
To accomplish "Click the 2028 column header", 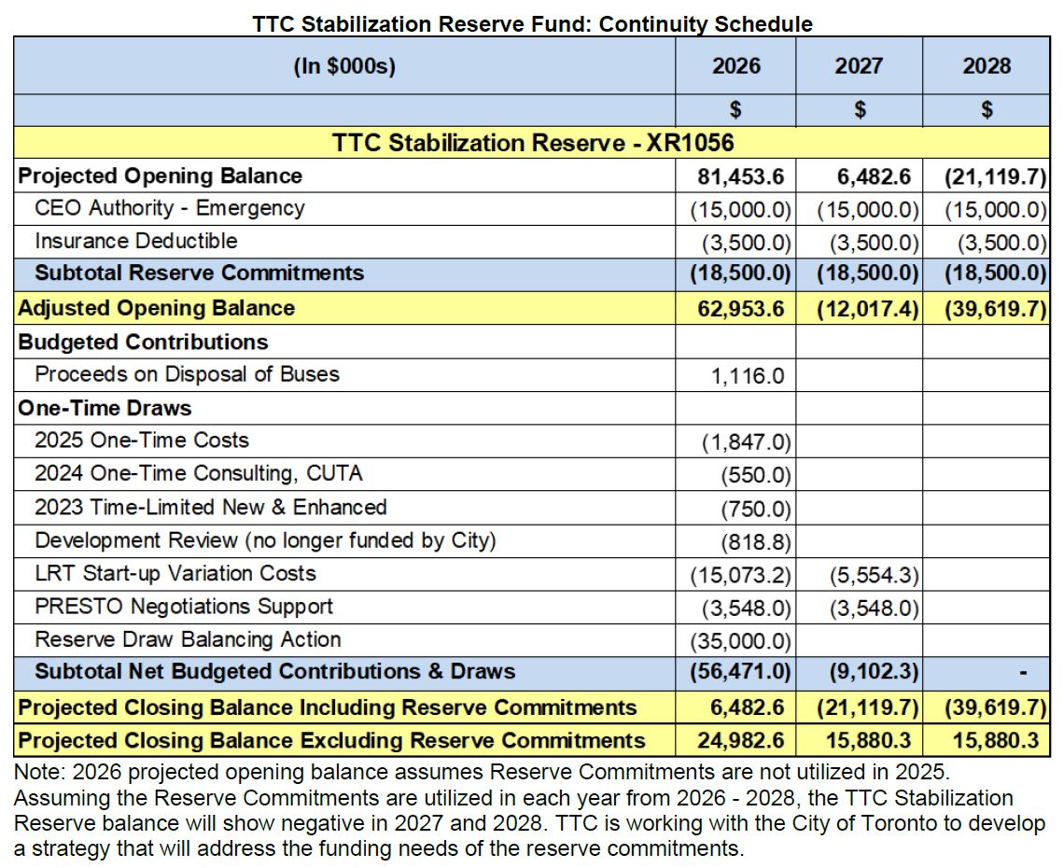I will [x=987, y=66].
